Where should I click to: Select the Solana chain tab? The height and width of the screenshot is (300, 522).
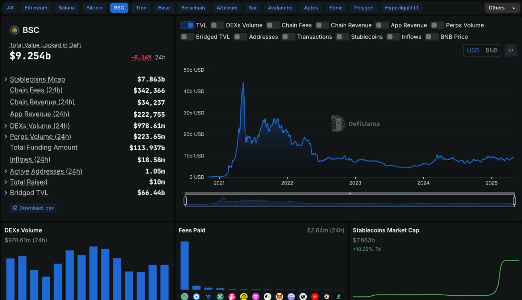point(67,8)
